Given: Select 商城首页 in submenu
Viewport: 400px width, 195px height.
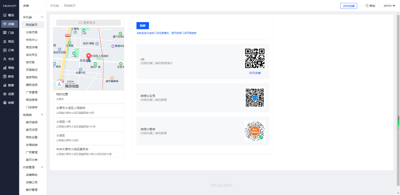Looking at the screenshot, I should [x=33, y=25].
